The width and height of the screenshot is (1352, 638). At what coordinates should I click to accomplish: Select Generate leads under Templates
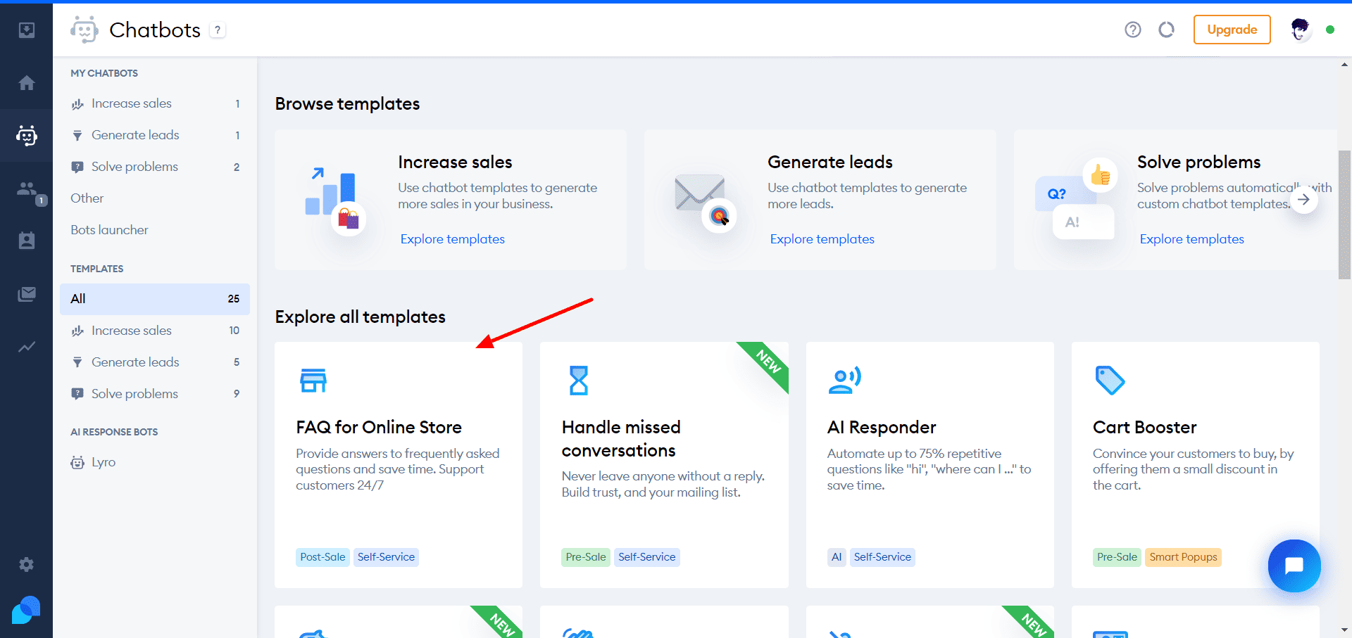(135, 362)
